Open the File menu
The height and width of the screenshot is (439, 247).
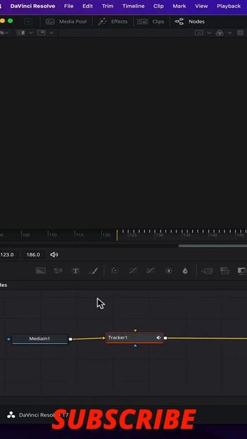69,6
